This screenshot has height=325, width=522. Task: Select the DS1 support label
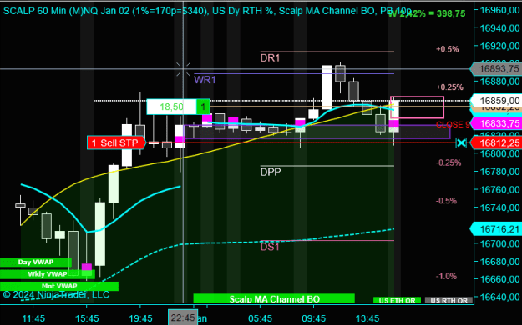point(270,247)
